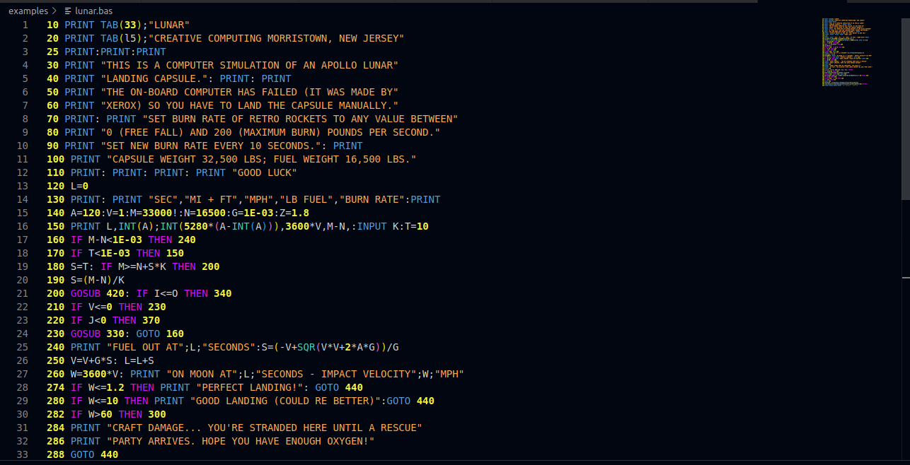Screen dimensions: 910x465
Task: Click gutter line number 13
Action: 22,186
